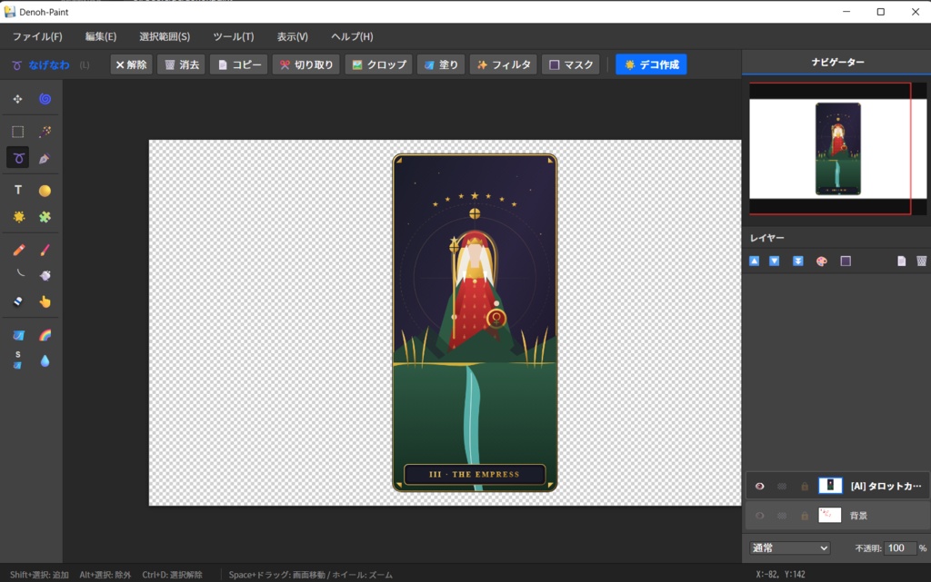Toggle the lock on the 背景 layer
Image resolution: width=931 pixels, height=582 pixels.
point(805,516)
